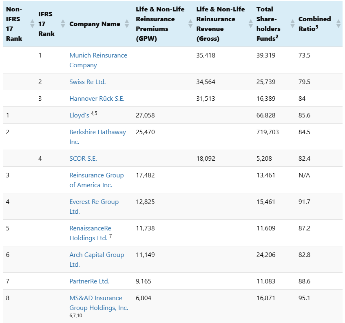The width and height of the screenshot is (345, 323).
Task: Sort by Reinsurance Premiums (GPW) arrows
Action: (x=190, y=24)
